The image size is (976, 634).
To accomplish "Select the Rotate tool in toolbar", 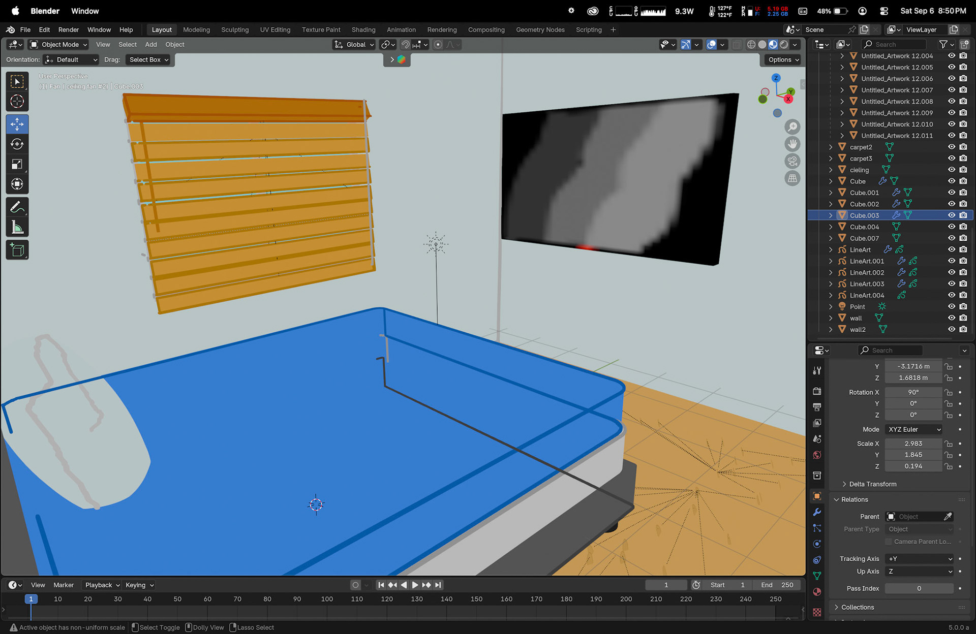I will click(x=17, y=144).
